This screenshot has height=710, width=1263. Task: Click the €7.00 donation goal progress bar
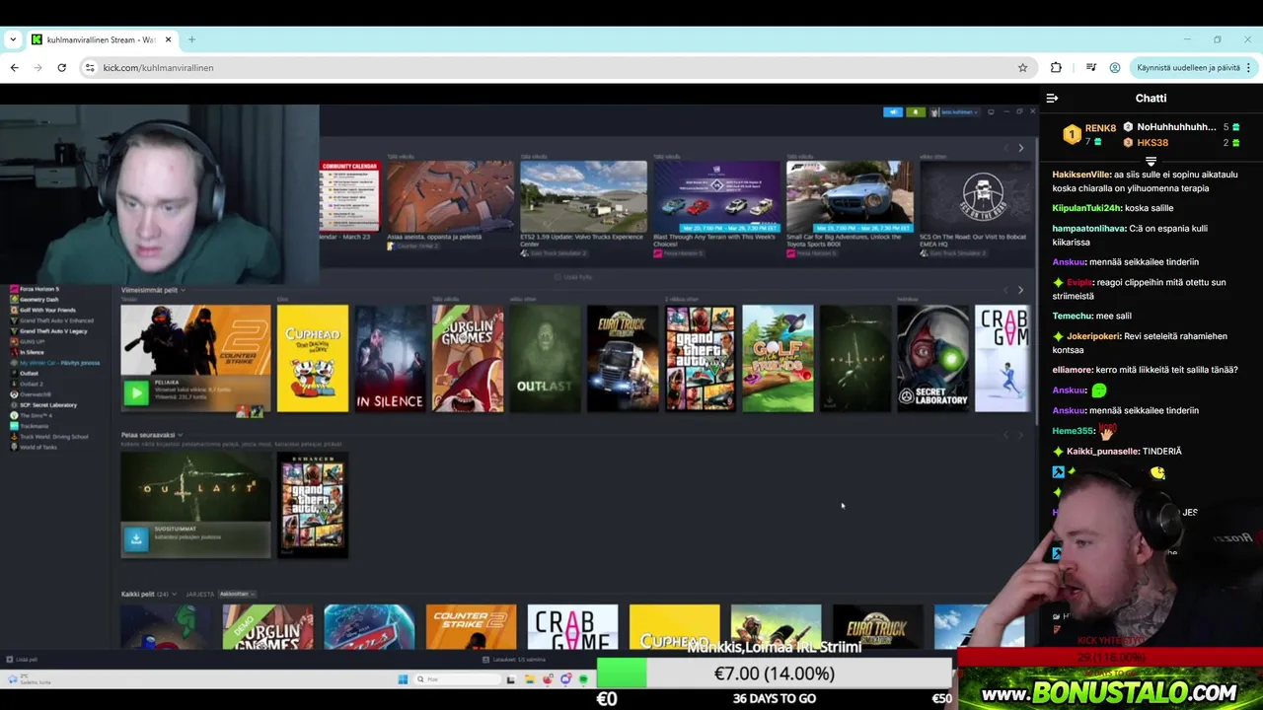[775, 674]
